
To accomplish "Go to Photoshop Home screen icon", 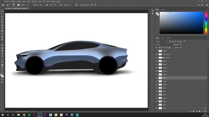I will pyautogui.click(x=3, y=5).
